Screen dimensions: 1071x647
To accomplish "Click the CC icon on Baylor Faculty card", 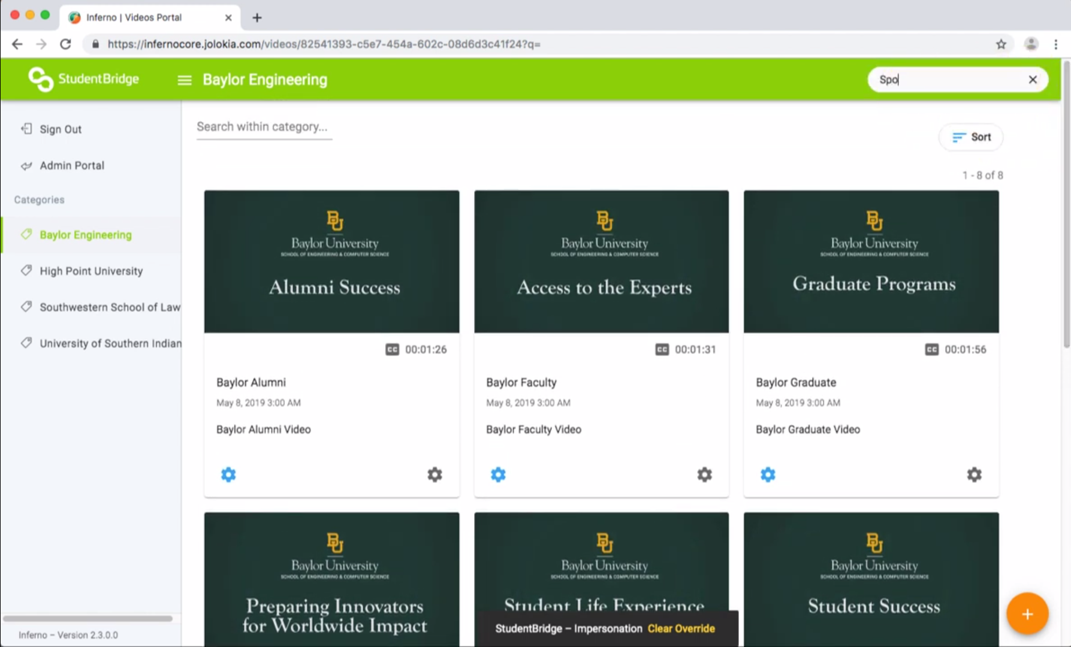I will [x=662, y=349].
